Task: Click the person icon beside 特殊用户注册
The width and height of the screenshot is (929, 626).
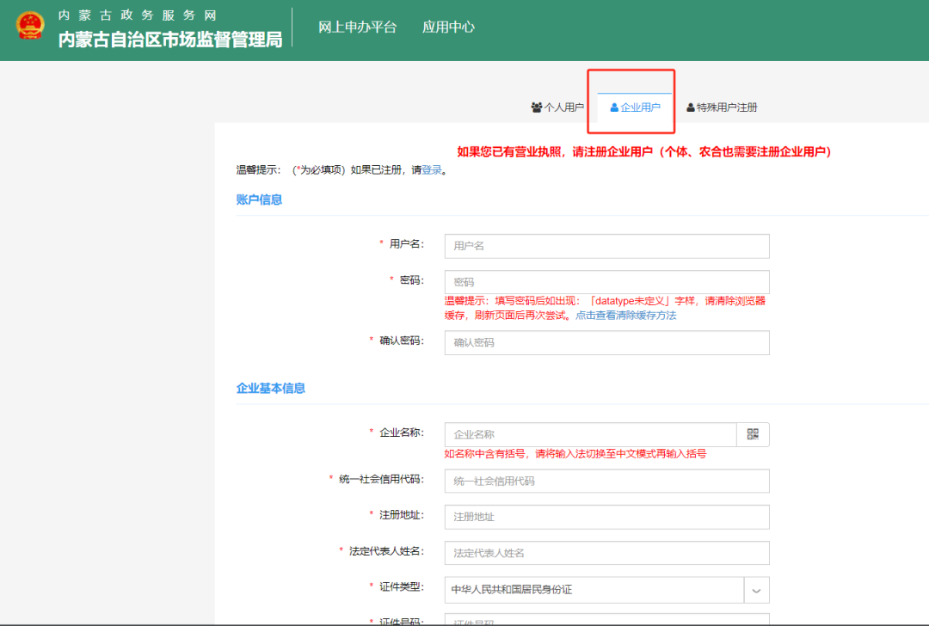Action: 691,107
